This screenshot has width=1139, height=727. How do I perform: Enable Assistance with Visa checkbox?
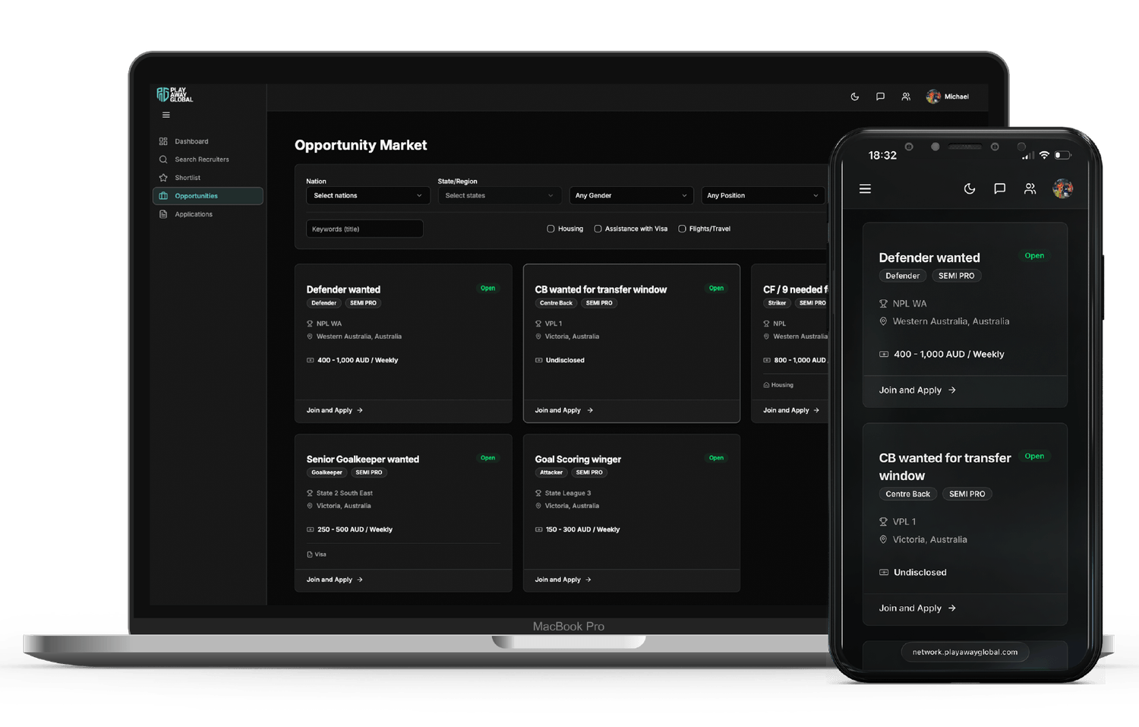click(598, 229)
